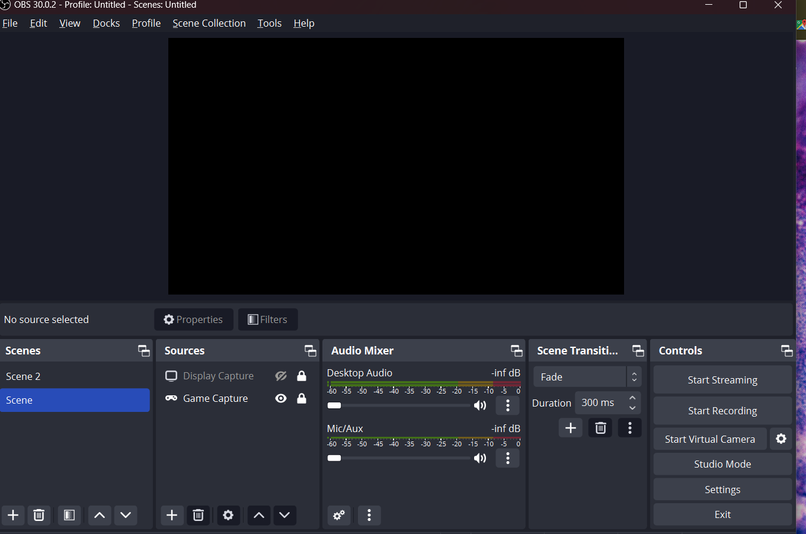Move the scene down in the Scenes list

click(x=126, y=515)
